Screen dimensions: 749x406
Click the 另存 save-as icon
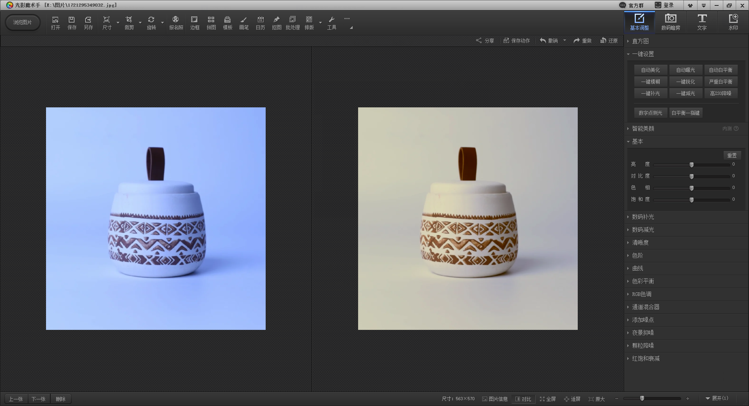click(88, 23)
